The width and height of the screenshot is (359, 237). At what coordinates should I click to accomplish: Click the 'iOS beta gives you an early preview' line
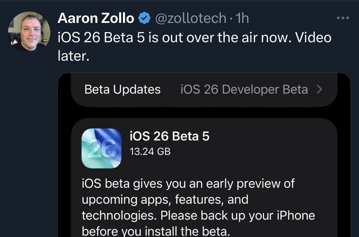[188, 183]
